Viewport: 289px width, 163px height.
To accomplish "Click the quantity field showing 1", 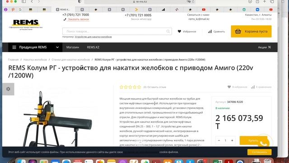I will 225,140.
